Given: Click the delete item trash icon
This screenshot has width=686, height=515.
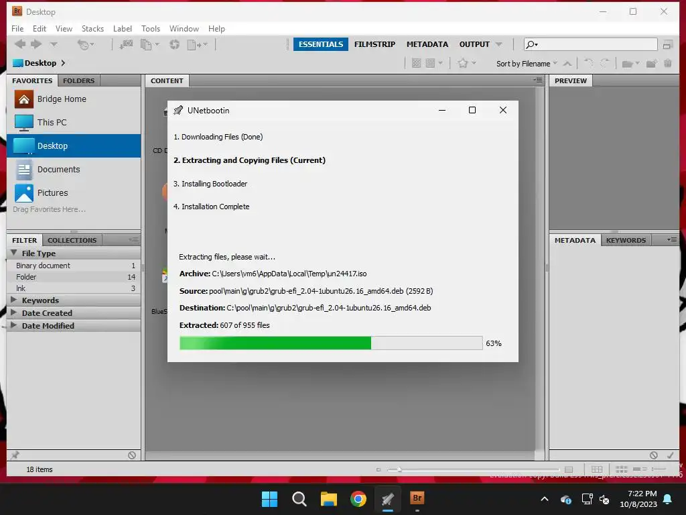Looking at the screenshot, I should click(668, 63).
